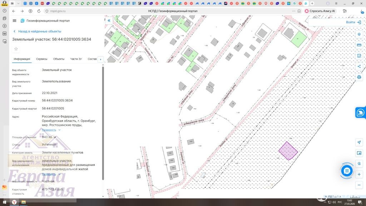366x206 pixels.
Task: Select the ruler measurement tool
Action: coord(359,45)
